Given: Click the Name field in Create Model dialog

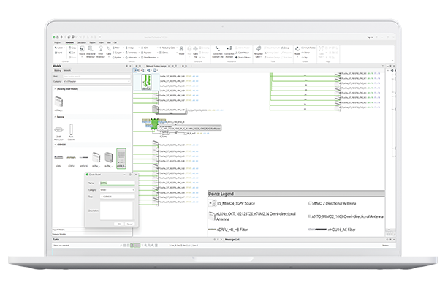Looking at the screenshot, I should click(117, 183).
